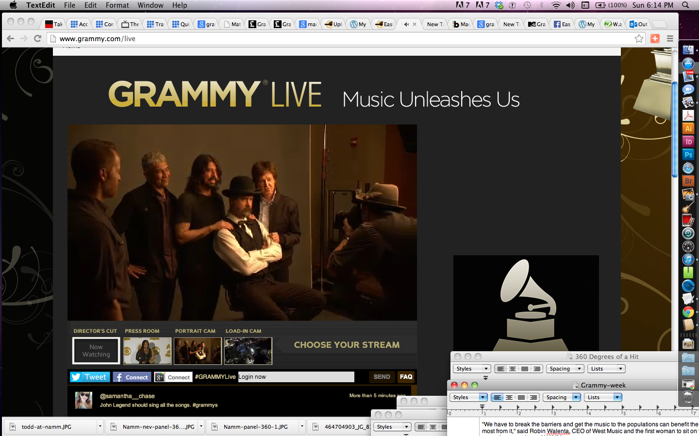Click the Facebook Connect button
The width and height of the screenshot is (699, 436).
(x=132, y=377)
